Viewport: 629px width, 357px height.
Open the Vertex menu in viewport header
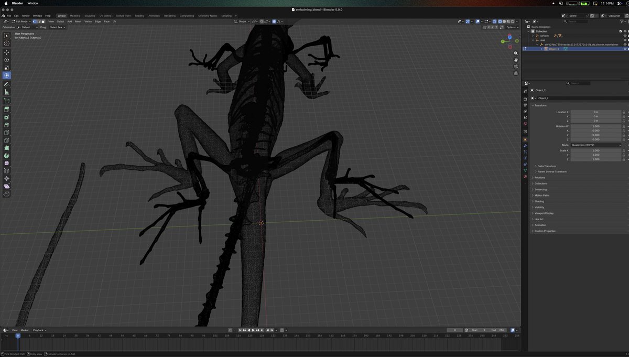click(x=88, y=21)
